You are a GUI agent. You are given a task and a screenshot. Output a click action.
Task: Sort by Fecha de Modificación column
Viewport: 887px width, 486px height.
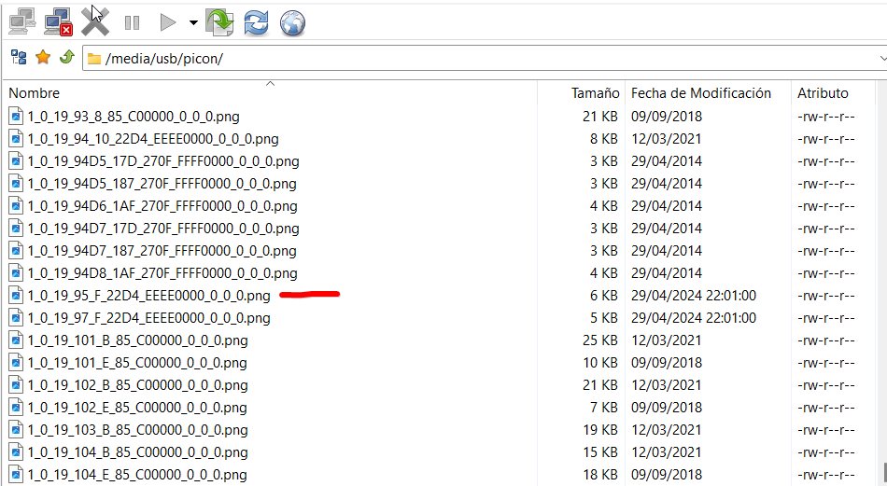(700, 93)
